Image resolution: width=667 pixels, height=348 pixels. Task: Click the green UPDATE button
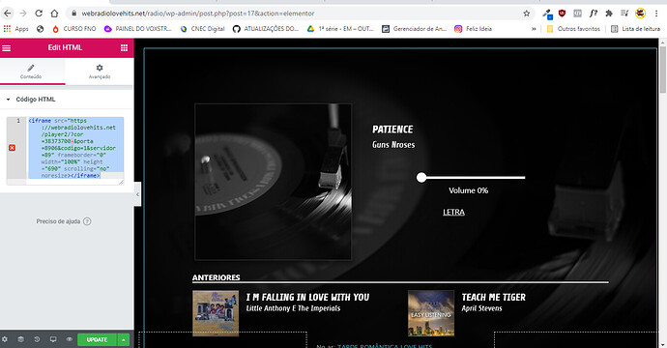(x=97, y=339)
